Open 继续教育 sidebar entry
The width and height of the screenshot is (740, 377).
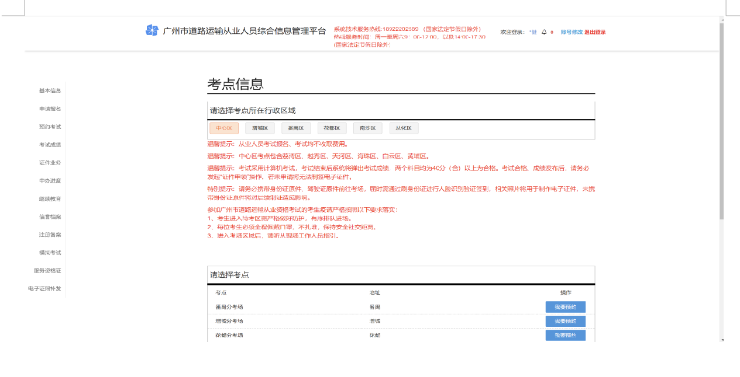pyautogui.click(x=50, y=199)
